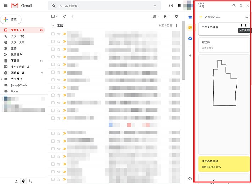
Task: Click the info icon below side panel
Action: coord(190,179)
